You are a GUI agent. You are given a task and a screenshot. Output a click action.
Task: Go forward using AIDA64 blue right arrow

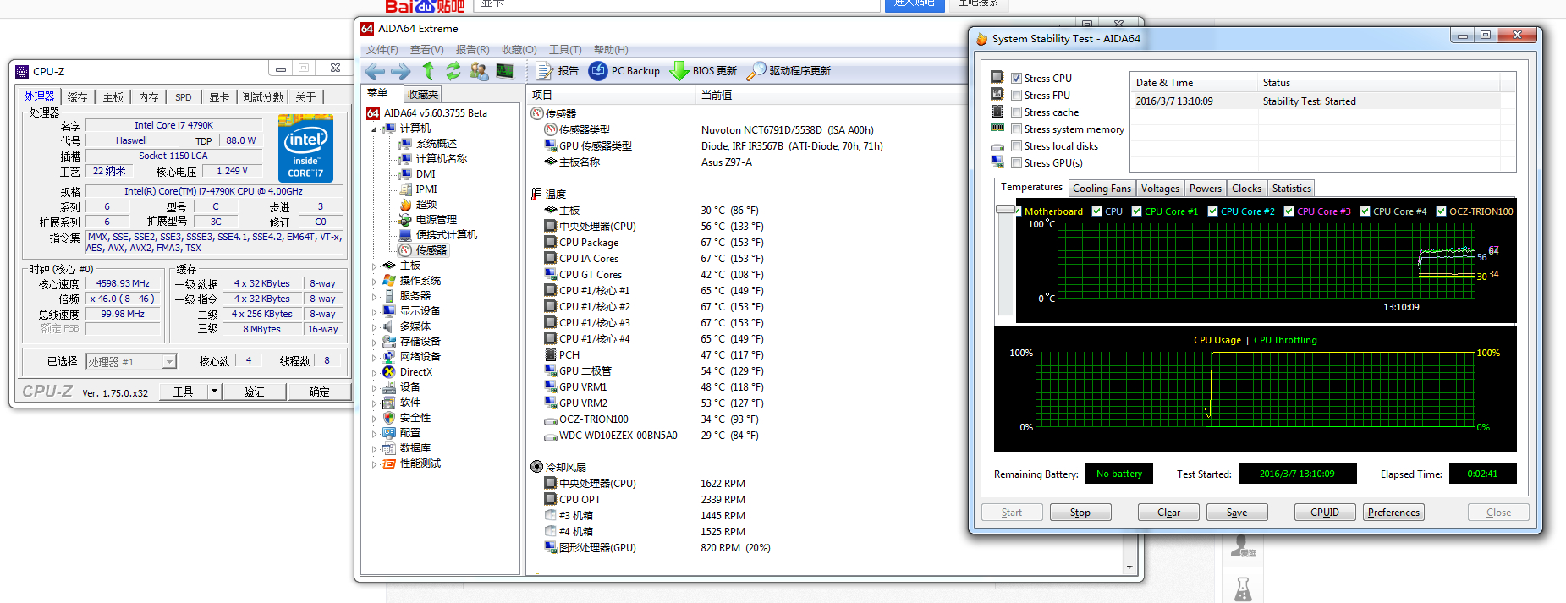pos(401,71)
